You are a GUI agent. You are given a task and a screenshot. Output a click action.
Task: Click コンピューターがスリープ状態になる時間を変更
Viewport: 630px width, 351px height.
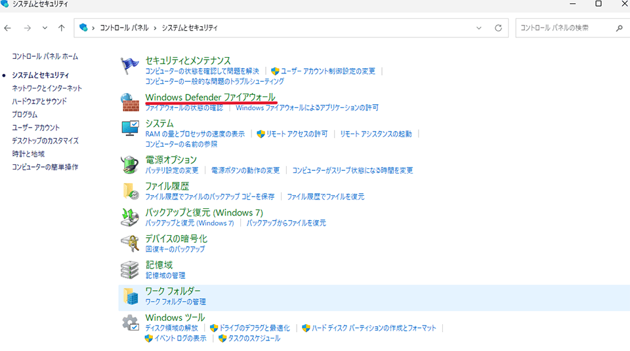(352, 170)
